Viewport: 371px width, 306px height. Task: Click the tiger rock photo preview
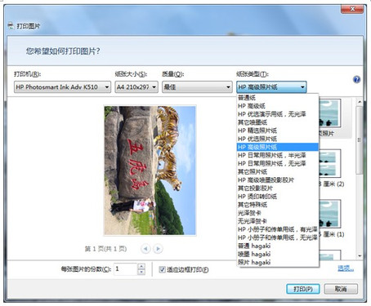150,171
